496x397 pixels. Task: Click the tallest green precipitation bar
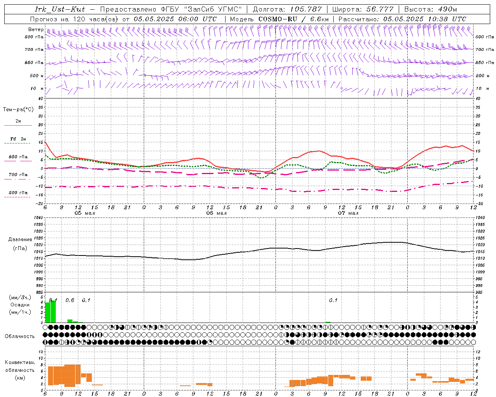(53, 312)
